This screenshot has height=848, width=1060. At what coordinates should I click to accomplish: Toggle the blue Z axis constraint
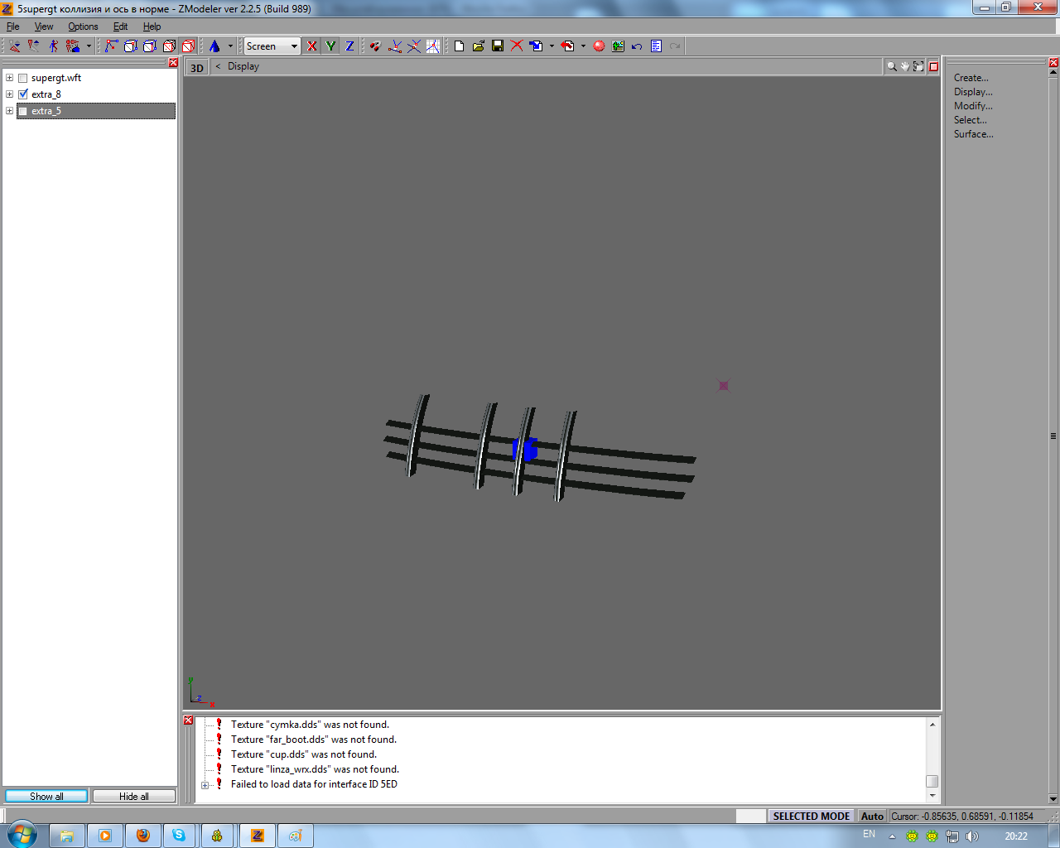pyautogui.click(x=349, y=46)
